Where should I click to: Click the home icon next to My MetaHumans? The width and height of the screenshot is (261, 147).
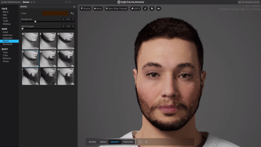pyautogui.click(x=2, y=2)
